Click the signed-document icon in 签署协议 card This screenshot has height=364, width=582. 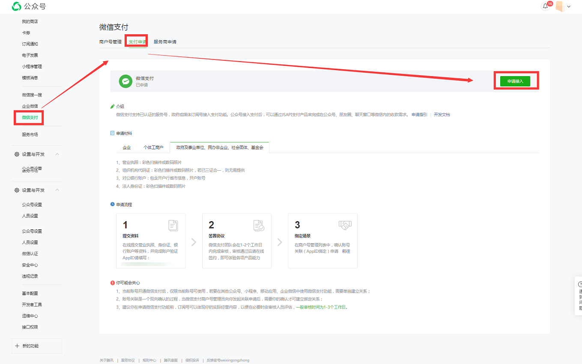click(259, 225)
